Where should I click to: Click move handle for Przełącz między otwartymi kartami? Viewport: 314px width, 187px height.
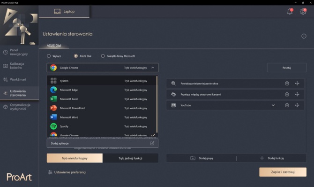tap(297, 94)
